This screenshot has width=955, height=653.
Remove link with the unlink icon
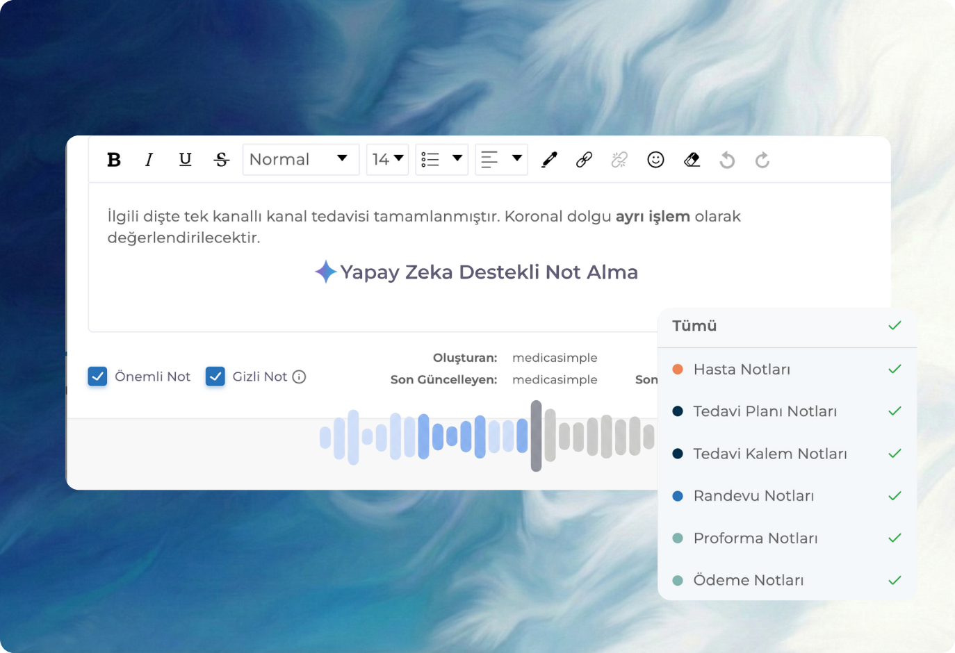(619, 160)
